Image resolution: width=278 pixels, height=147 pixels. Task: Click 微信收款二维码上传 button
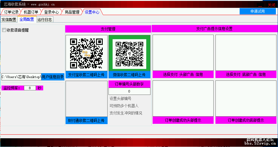tap(129, 75)
